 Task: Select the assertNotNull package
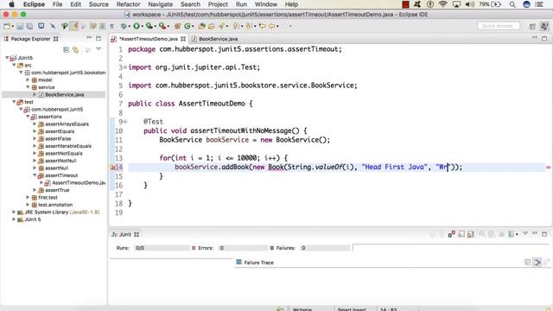(x=60, y=161)
